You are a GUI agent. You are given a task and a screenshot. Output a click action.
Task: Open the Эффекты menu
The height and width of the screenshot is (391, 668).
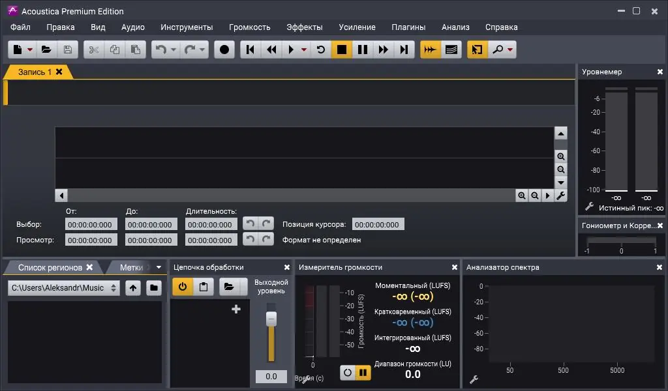click(304, 27)
